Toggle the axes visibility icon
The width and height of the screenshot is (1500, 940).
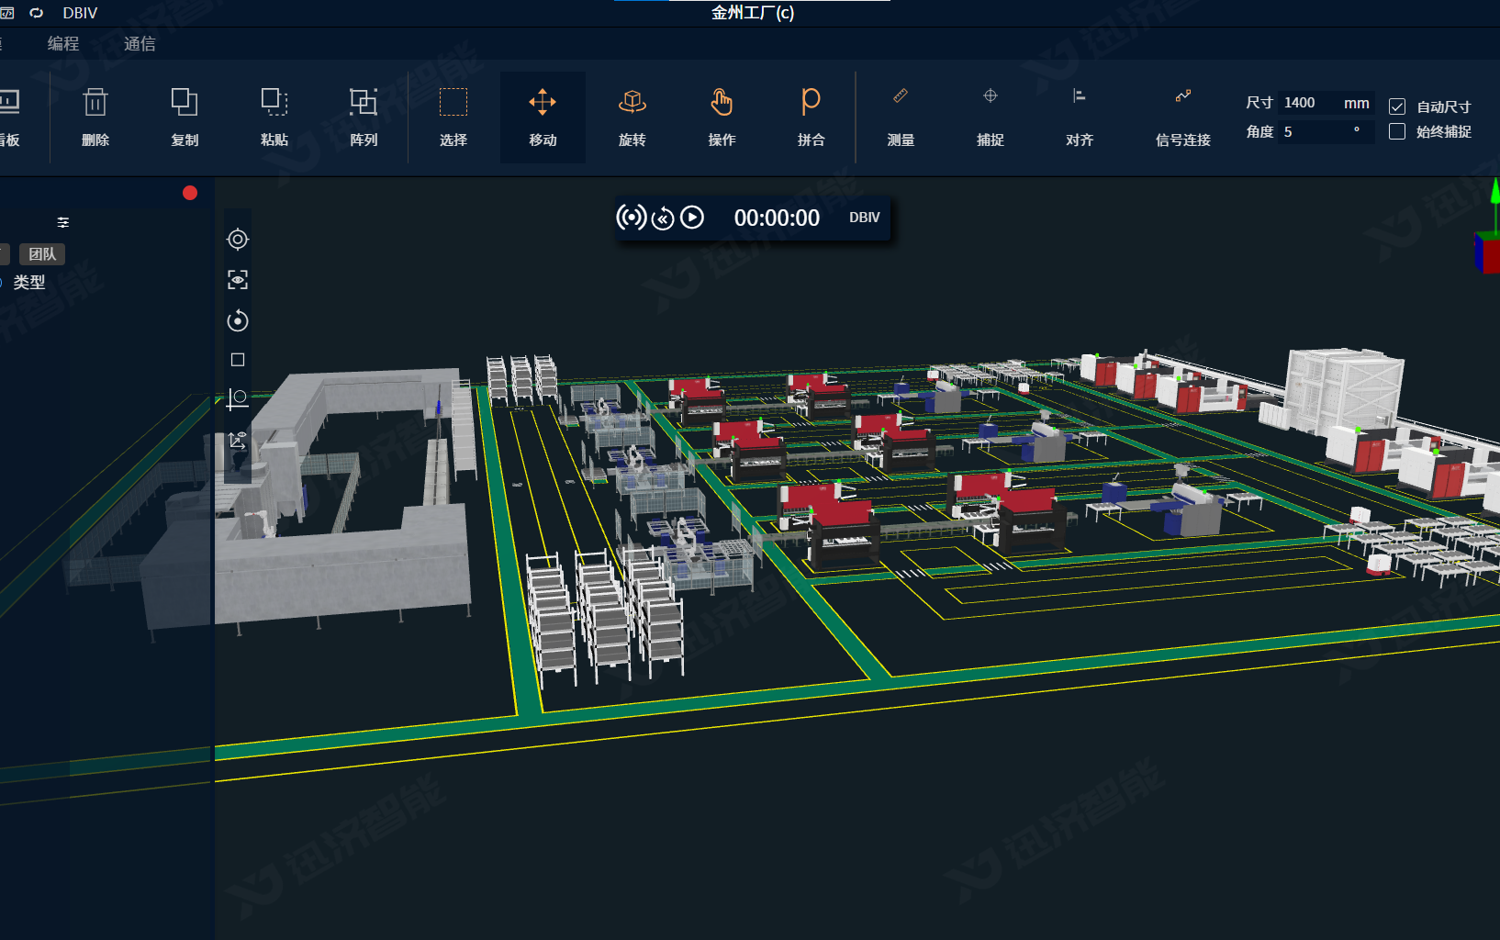pyautogui.click(x=238, y=440)
